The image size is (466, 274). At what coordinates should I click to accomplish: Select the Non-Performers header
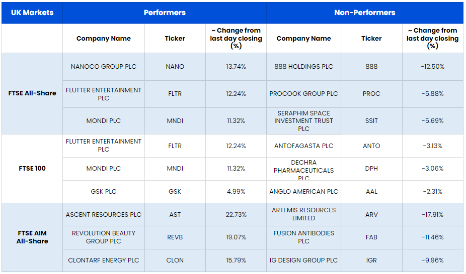tap(365, 13)
